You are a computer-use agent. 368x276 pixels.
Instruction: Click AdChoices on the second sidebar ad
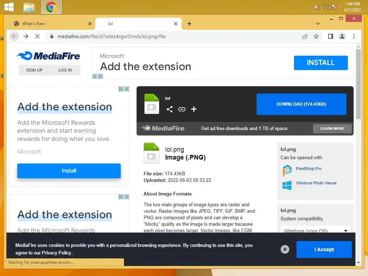(121, 197)
